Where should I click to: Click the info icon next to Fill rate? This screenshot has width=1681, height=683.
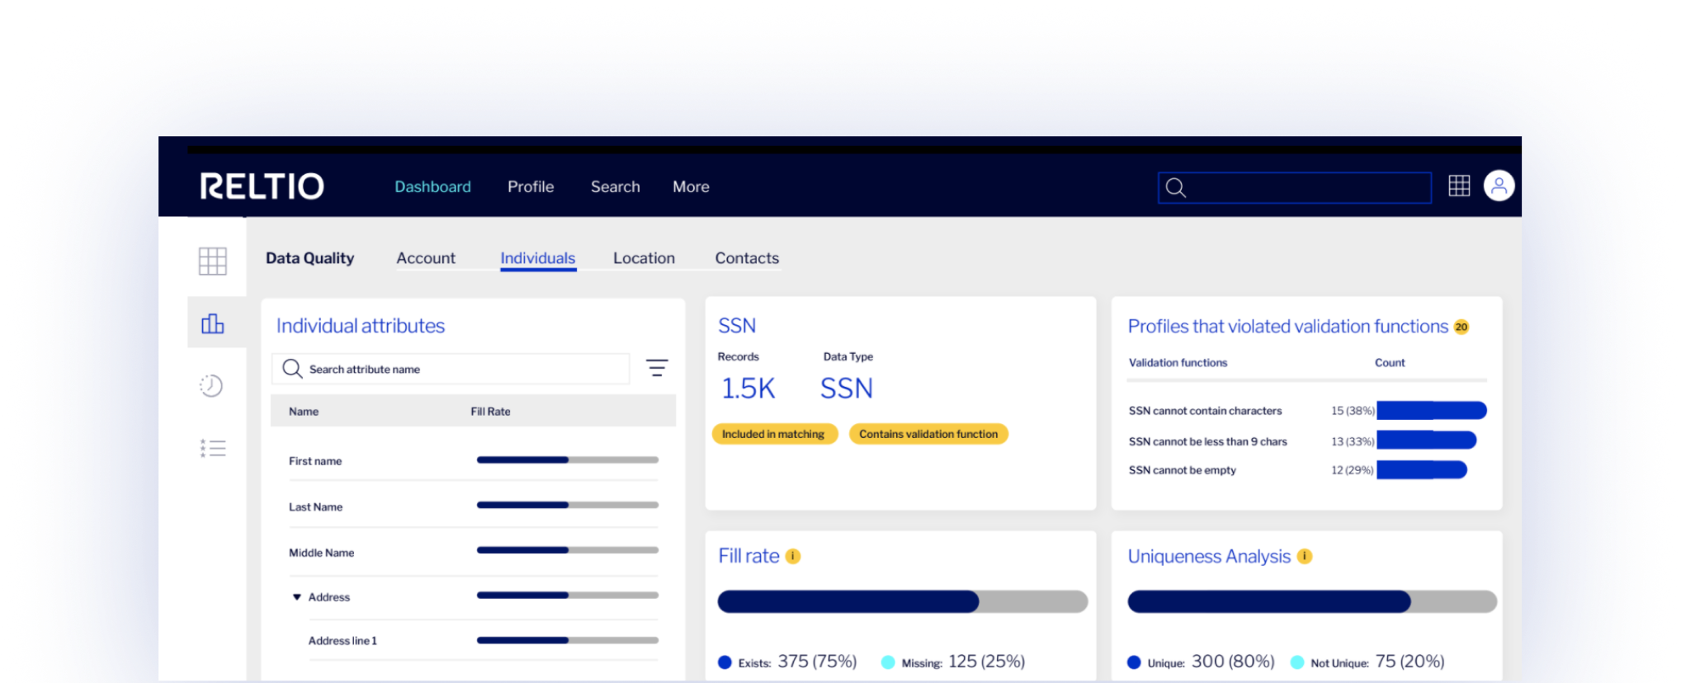coord(793,556)
